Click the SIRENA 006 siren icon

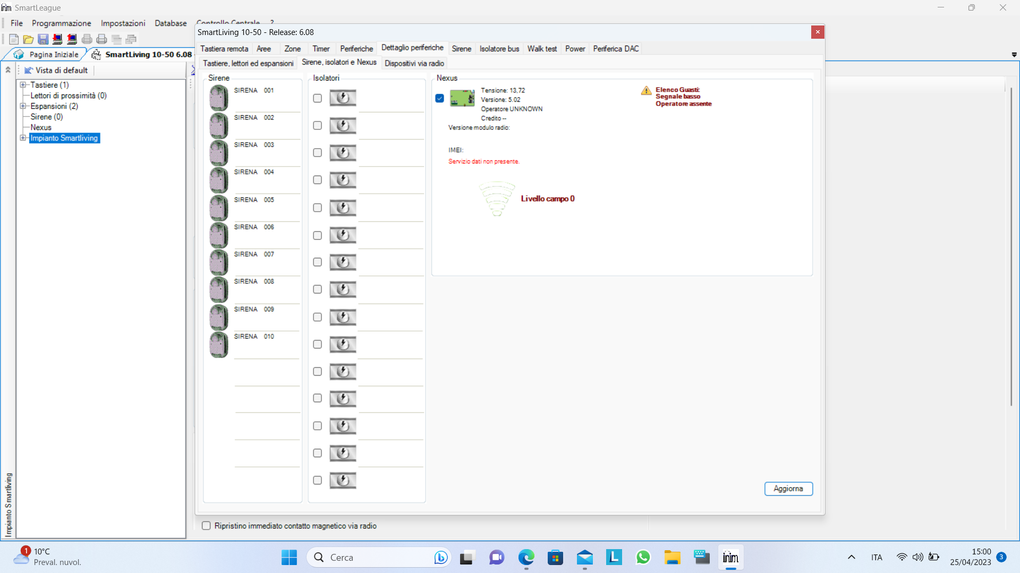coord(218,235)
